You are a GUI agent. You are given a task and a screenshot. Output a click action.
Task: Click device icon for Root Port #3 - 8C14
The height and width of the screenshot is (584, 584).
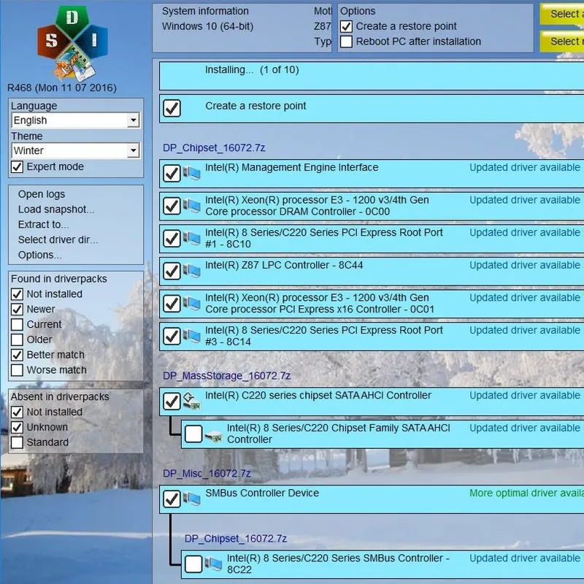click(192, 337)
